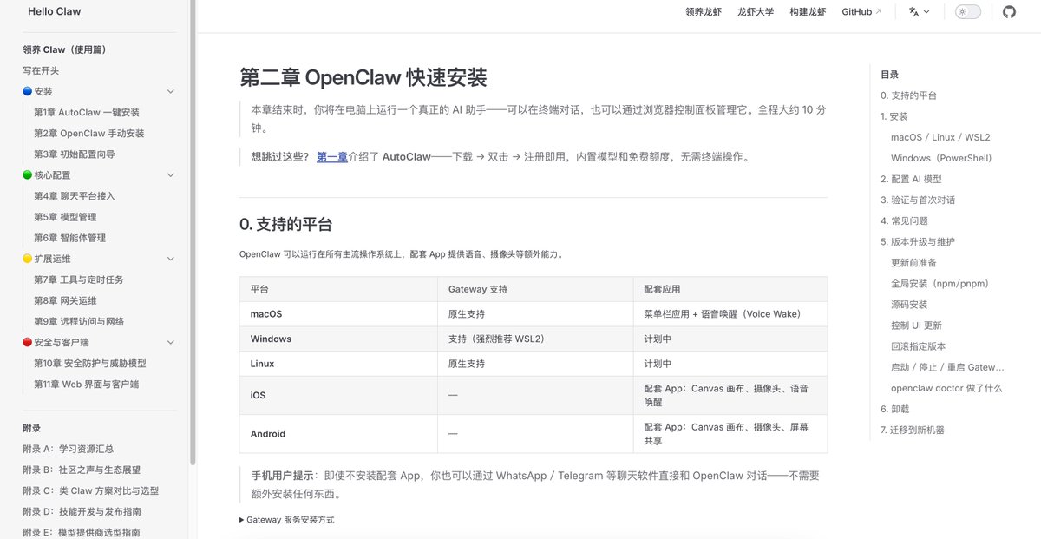Jump to 回滚指定版本 outline entry
Image resolution: width=1041 pixels, height=539 pixels.
point(919,346)
